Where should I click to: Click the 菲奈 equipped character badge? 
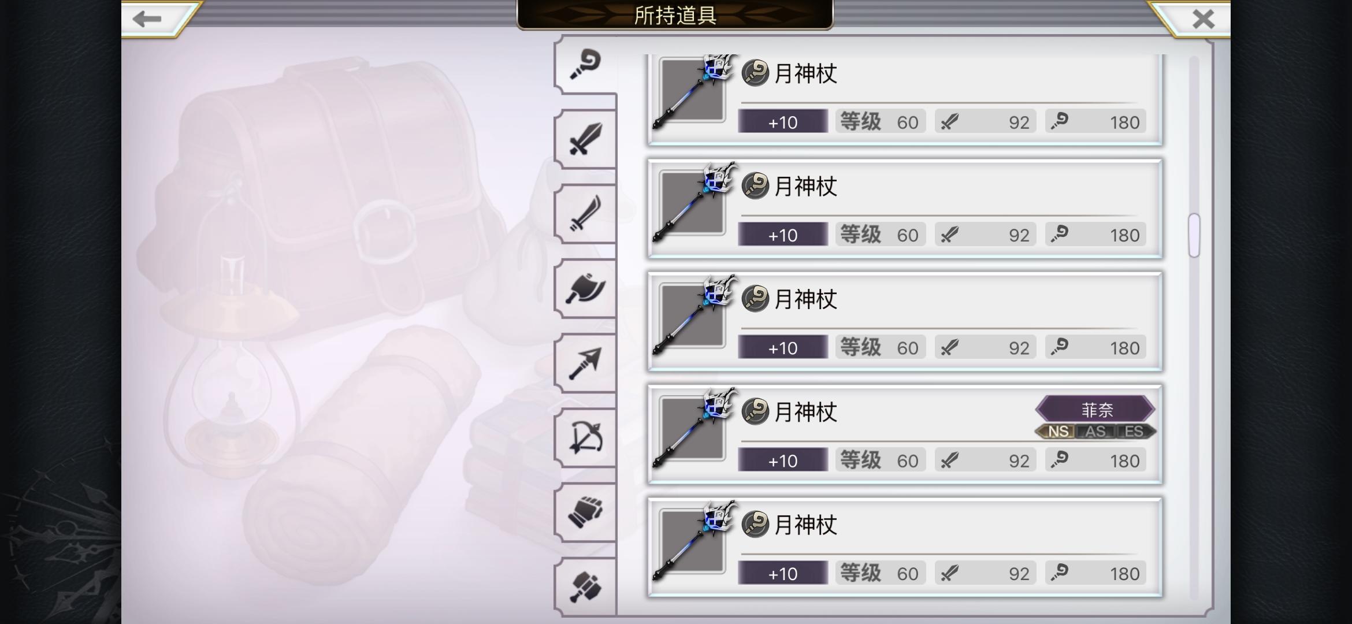[x=1096, y=410]
